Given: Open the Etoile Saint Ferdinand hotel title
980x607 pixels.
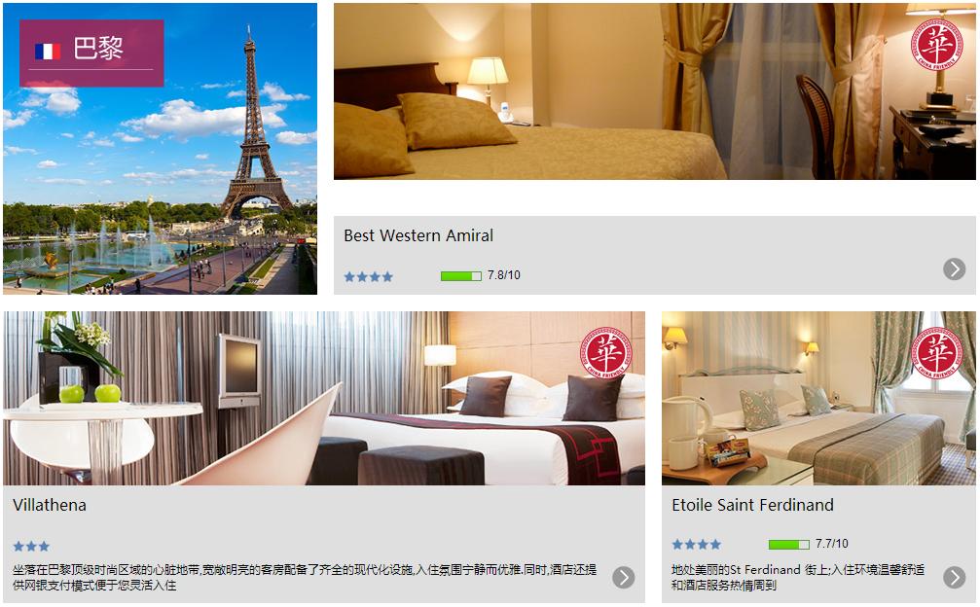Looking at the screenshot, I should (x=752, y=505).
